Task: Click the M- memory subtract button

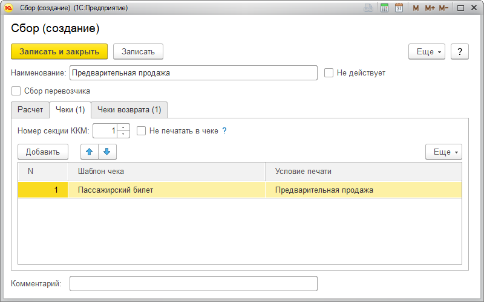Action: coord(443,8)
